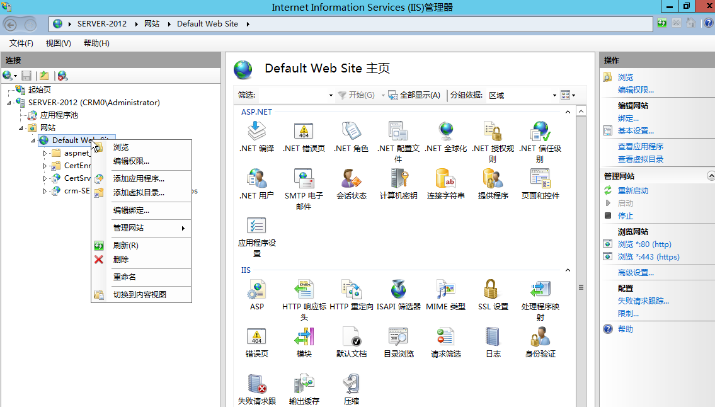Click the save icon in connections toolbar
The height and width of the screenshot is (407, 715).
click(x=26, y=76)
